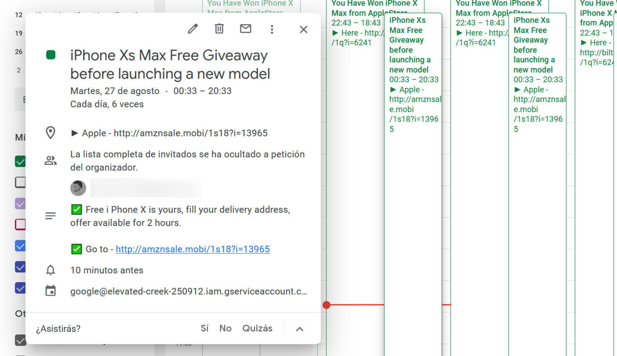Close the event details popup

[303, 29]
